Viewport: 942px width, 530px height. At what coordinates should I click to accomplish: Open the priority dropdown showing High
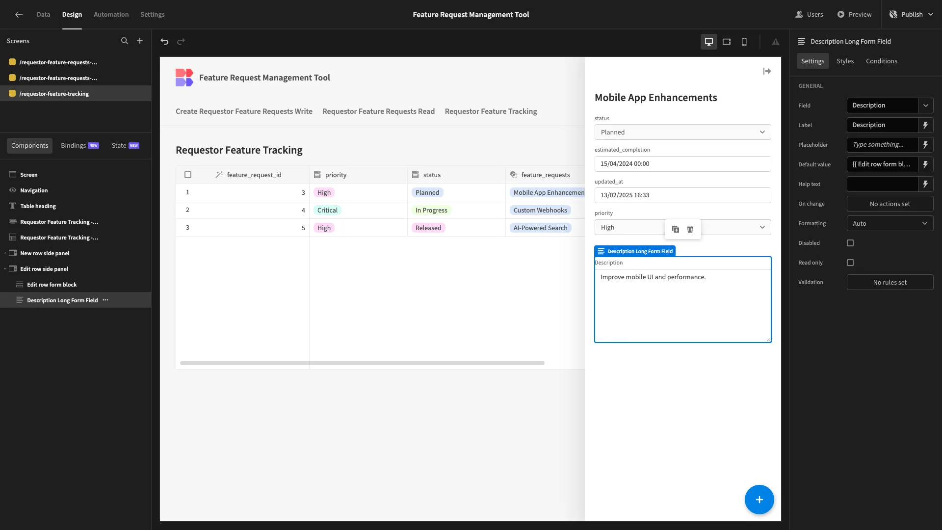coord(682,227)
